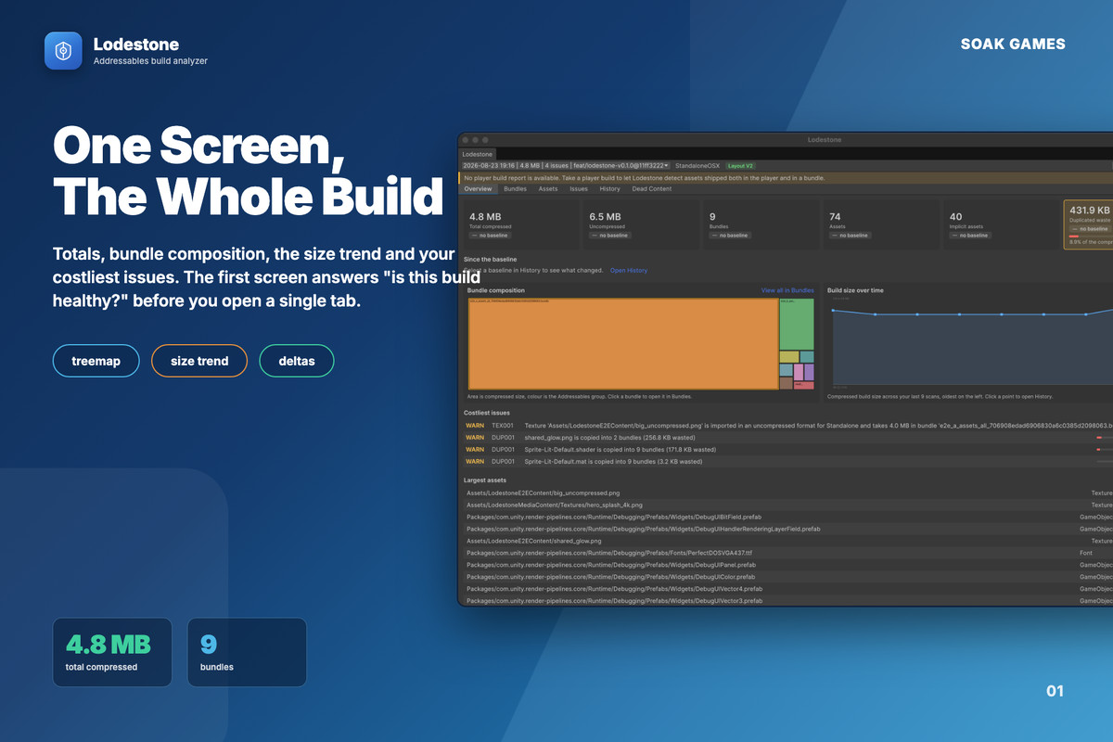Viewport: 1113px width, 742px height.
Task: Select the Lodestone window tab
Action: 478,154
